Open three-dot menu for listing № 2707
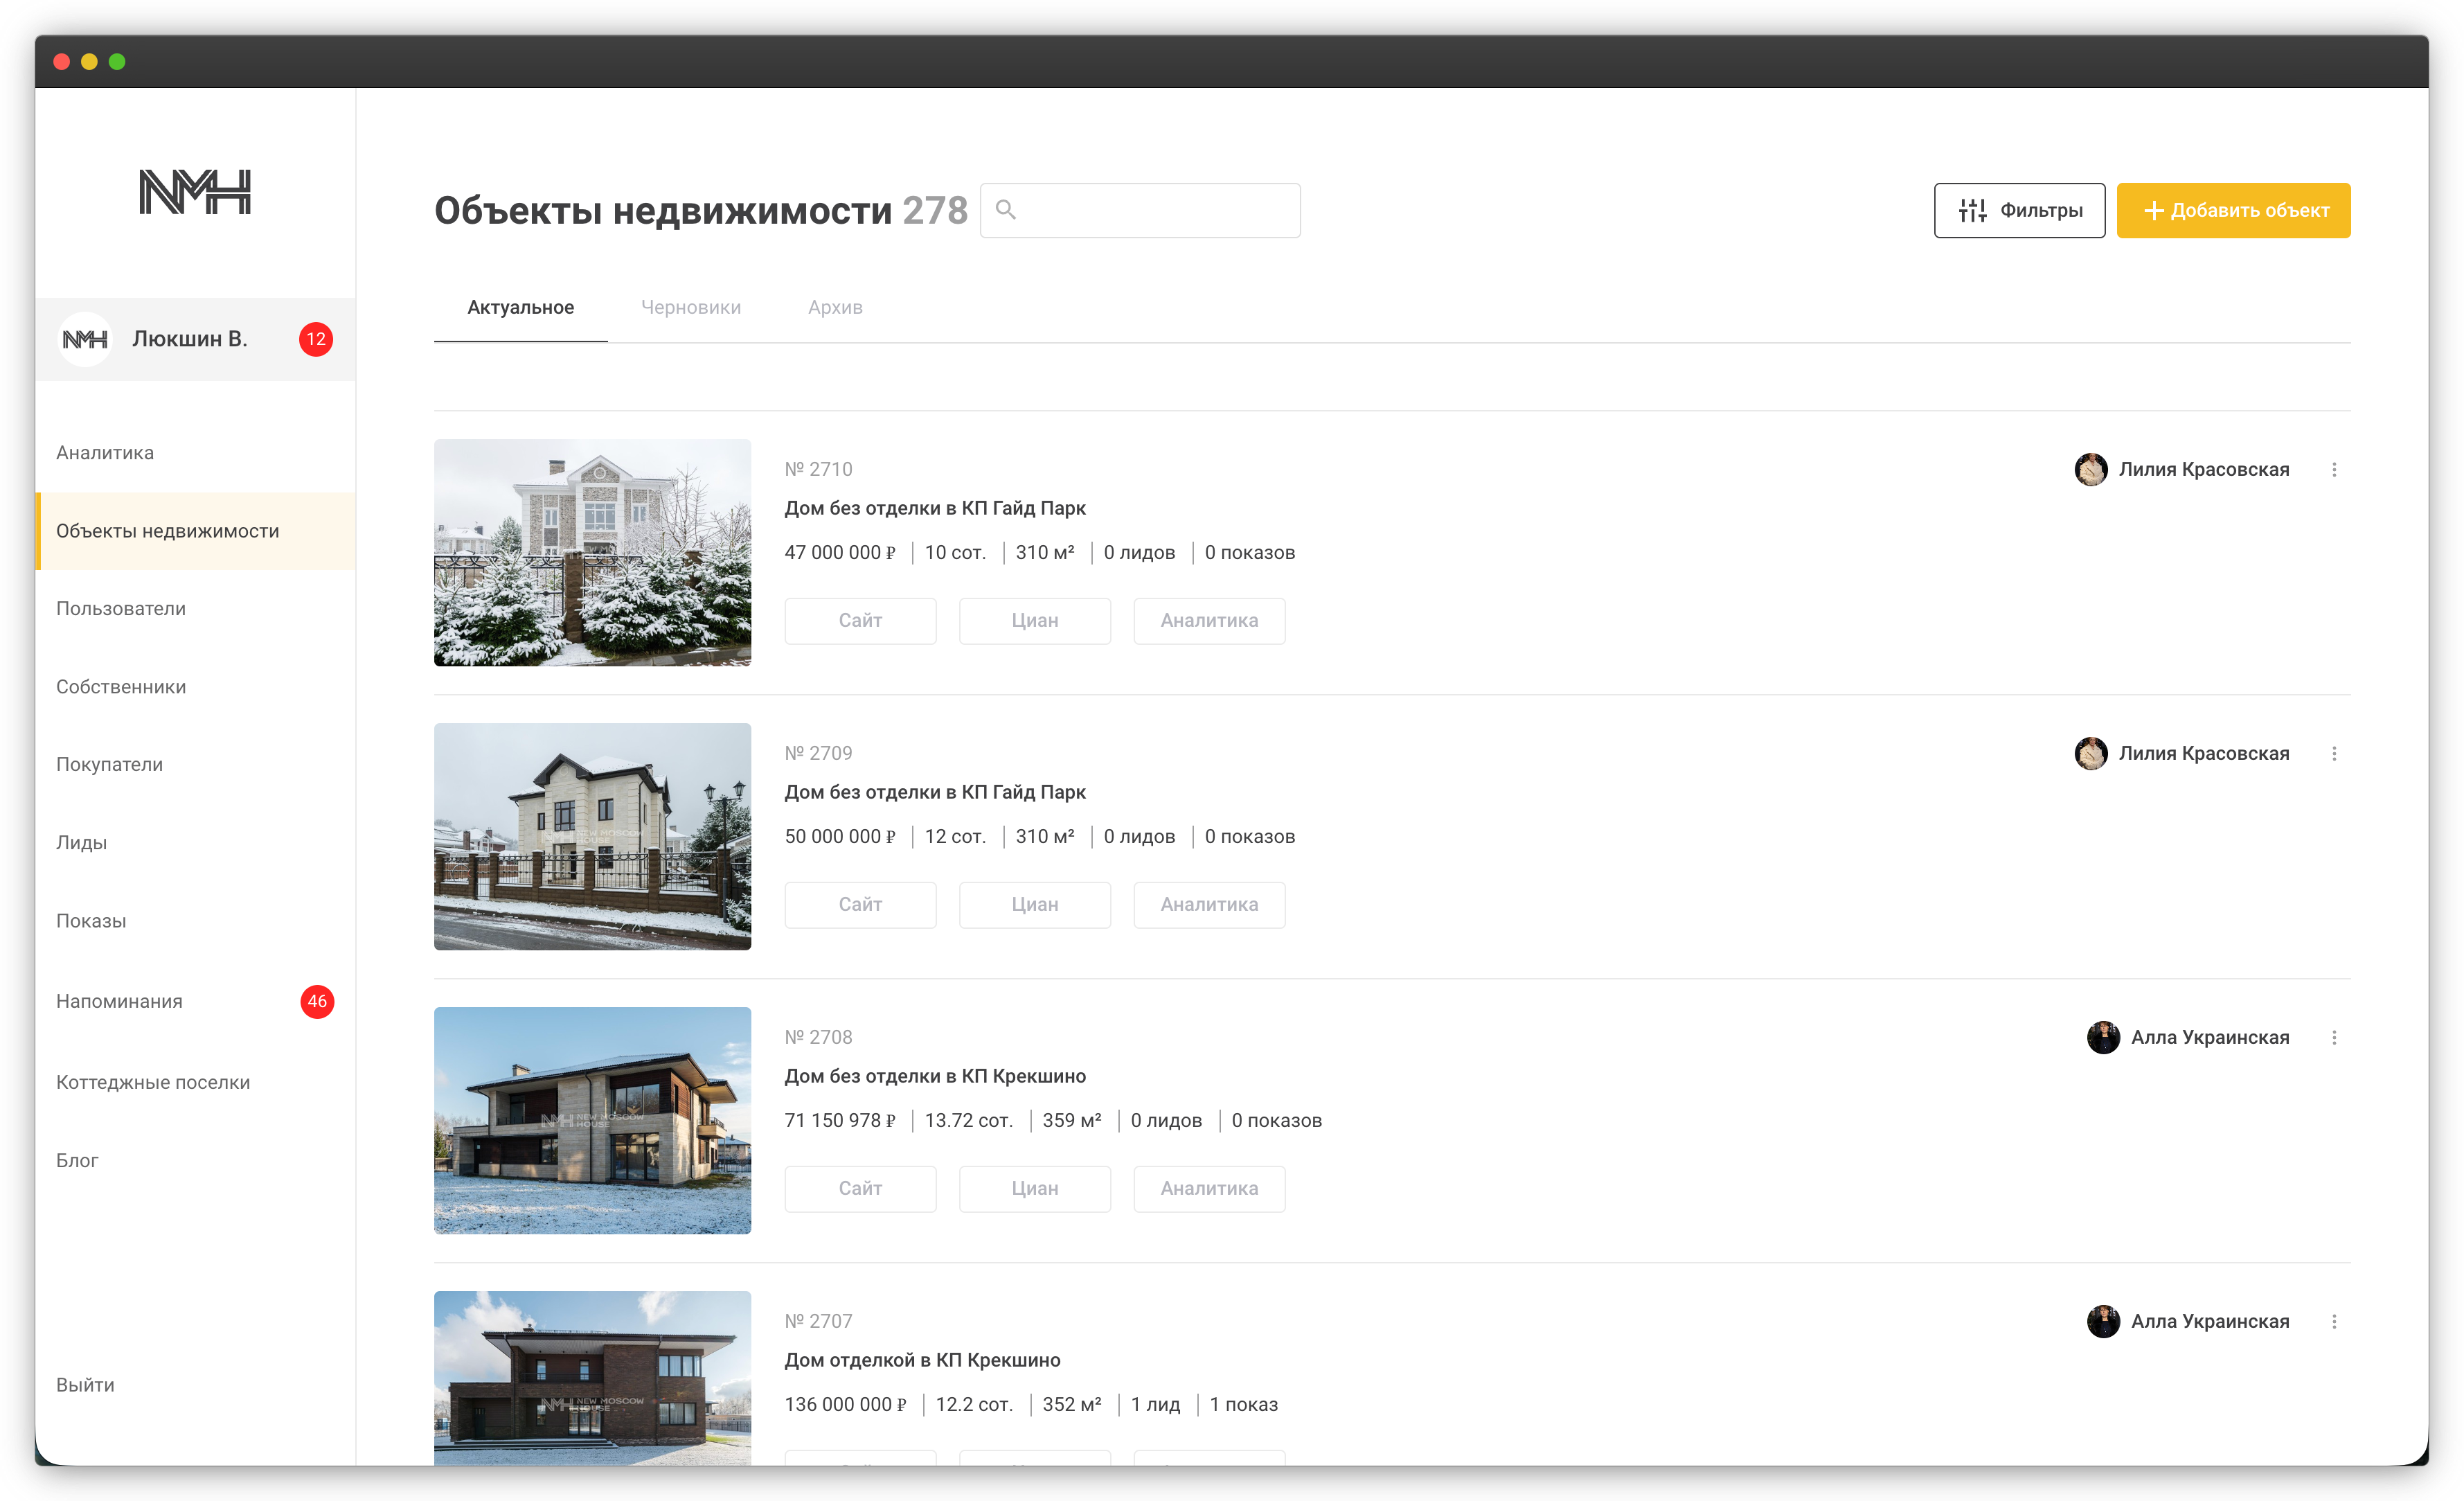Screen dimensions: 2464x1501 click(x=2334, y=1322)
